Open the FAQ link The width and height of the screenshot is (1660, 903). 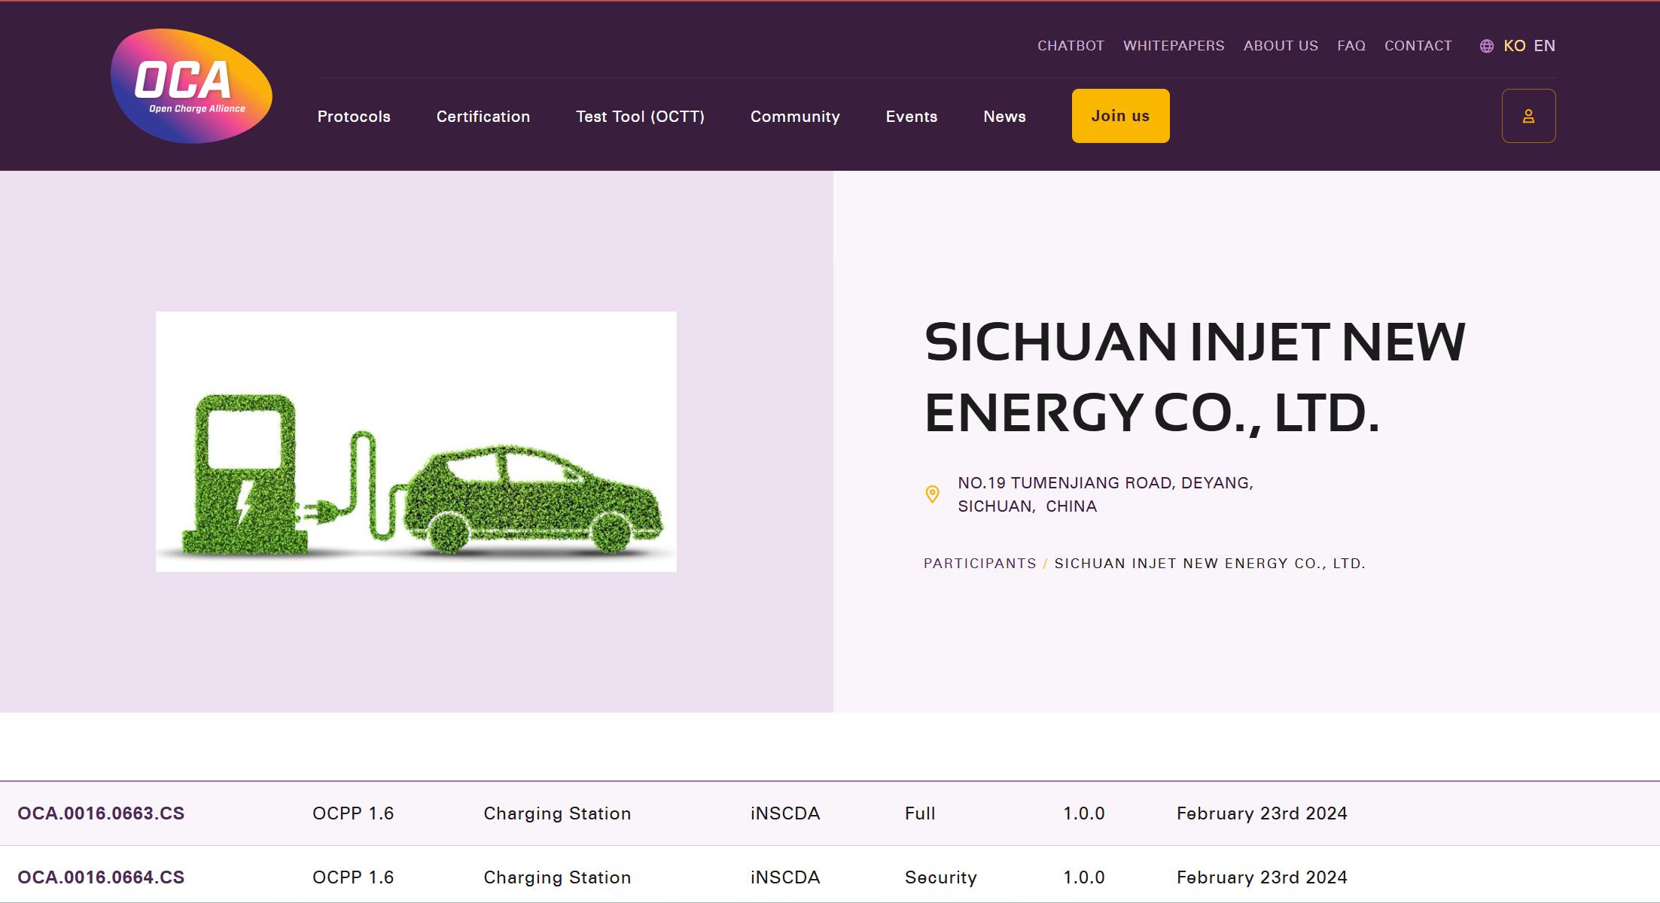click(x=1351, y=46)
